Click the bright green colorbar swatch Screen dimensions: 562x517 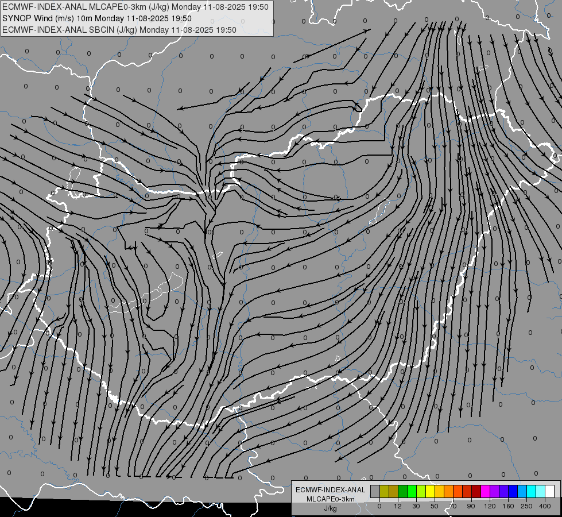tap(412, 491)
